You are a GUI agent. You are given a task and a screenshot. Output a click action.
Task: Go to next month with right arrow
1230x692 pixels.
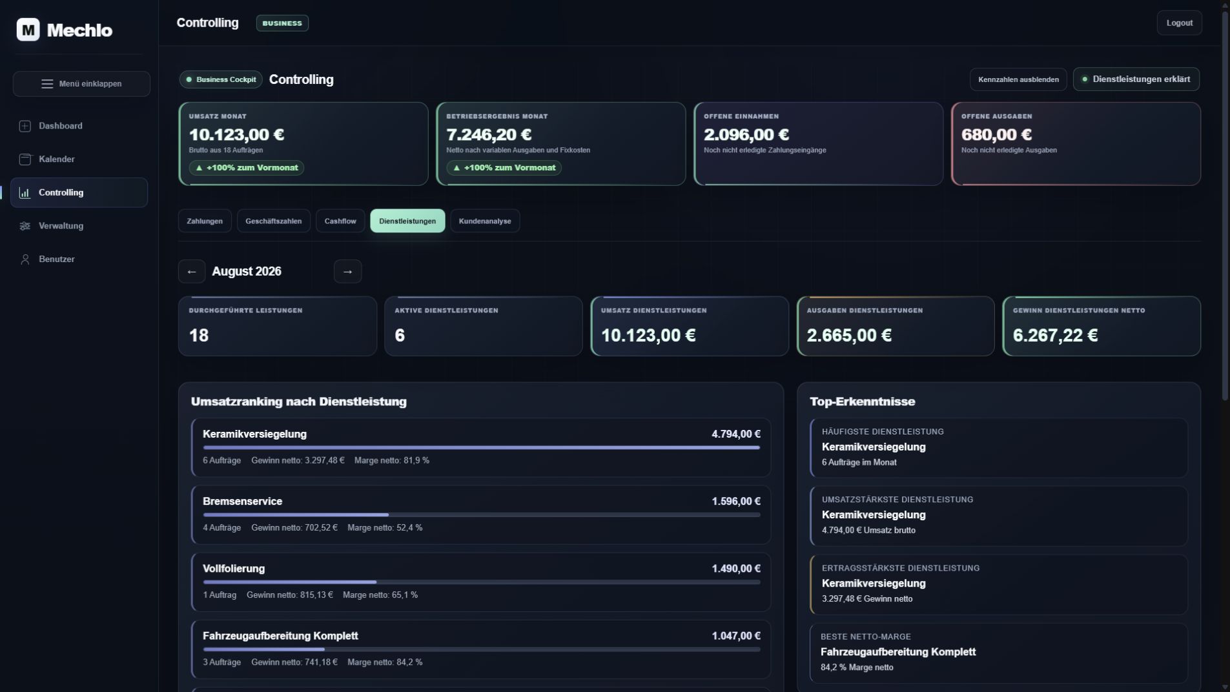(x=347, y=272)
